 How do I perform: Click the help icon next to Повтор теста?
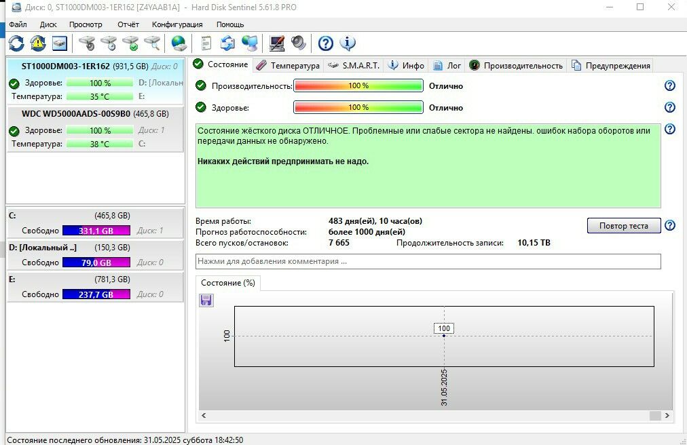pos(670,226)
